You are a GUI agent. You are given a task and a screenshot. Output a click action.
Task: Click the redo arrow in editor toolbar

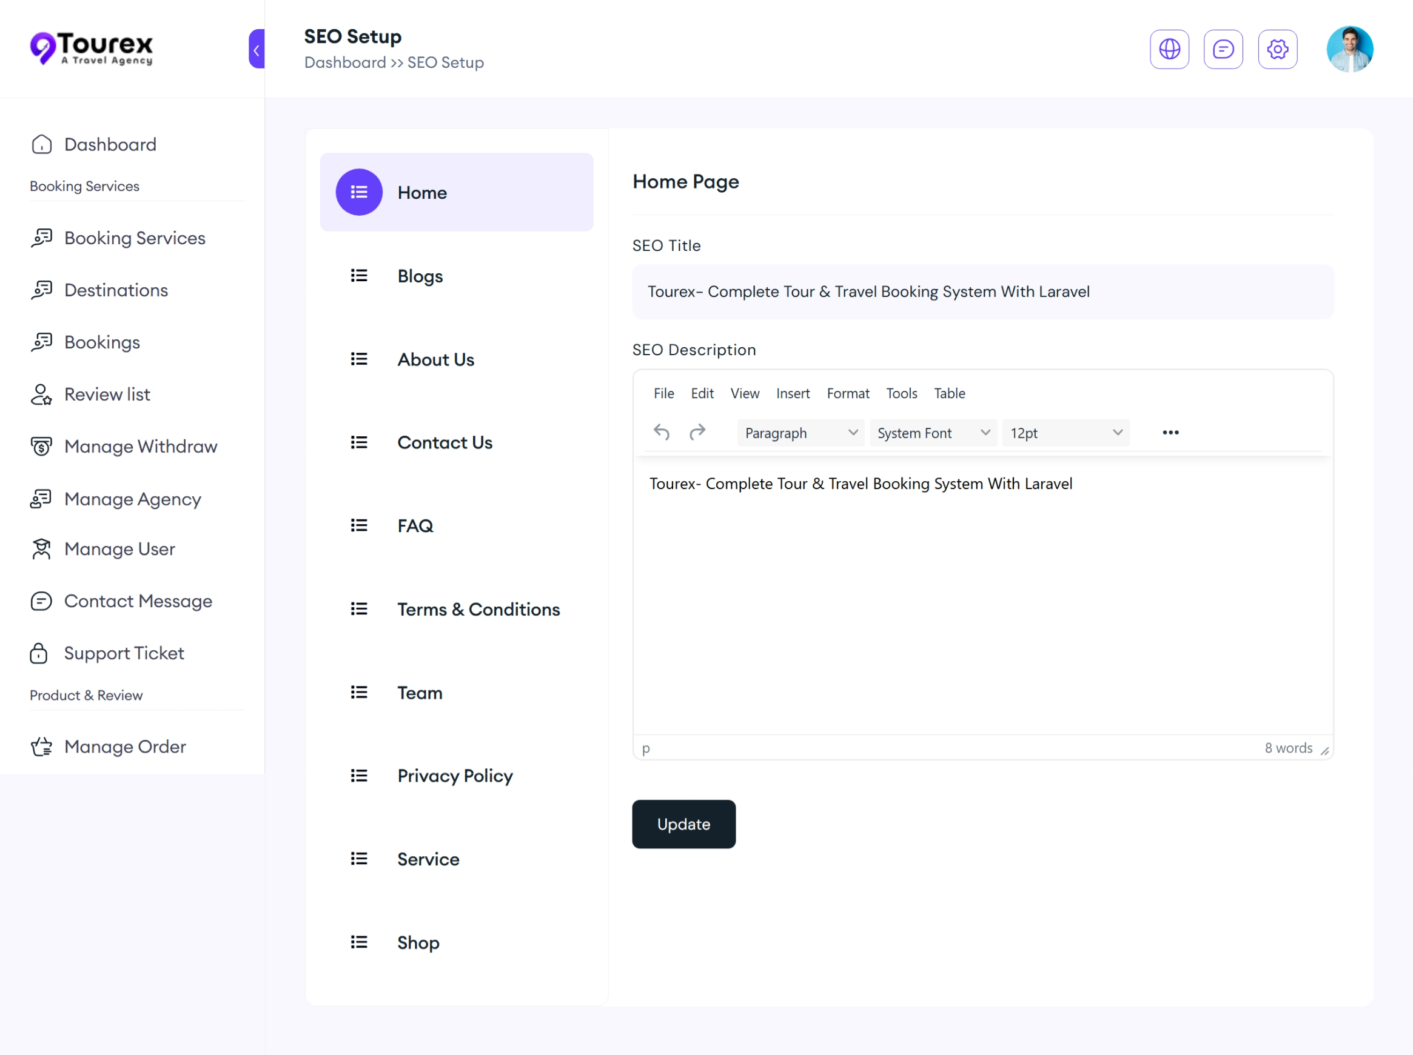pyautogui.click(x=697, y=433)
